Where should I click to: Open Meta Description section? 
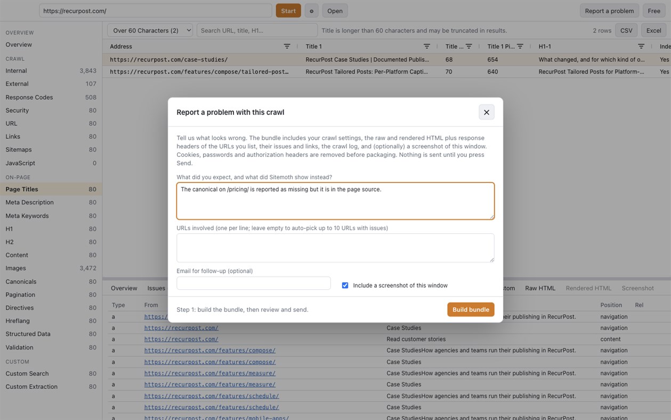pos(51,202)
